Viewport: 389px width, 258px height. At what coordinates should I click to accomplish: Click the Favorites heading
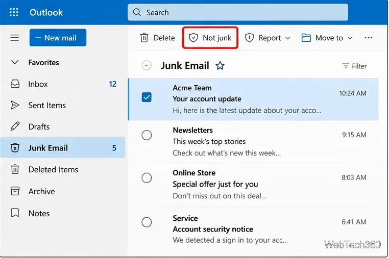click(x=44, y=62)
